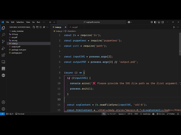Run the code with the play button
The width and height of the screenshot is (181, 135).
174,27
